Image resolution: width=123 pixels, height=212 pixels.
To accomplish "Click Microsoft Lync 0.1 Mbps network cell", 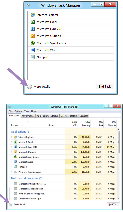I will (x=110, y=147).
